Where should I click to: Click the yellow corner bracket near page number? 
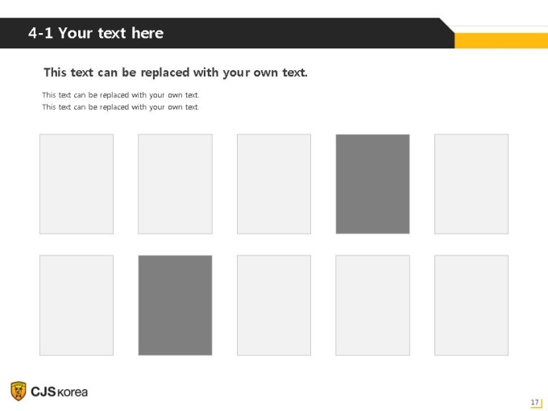tap(538, 405)
